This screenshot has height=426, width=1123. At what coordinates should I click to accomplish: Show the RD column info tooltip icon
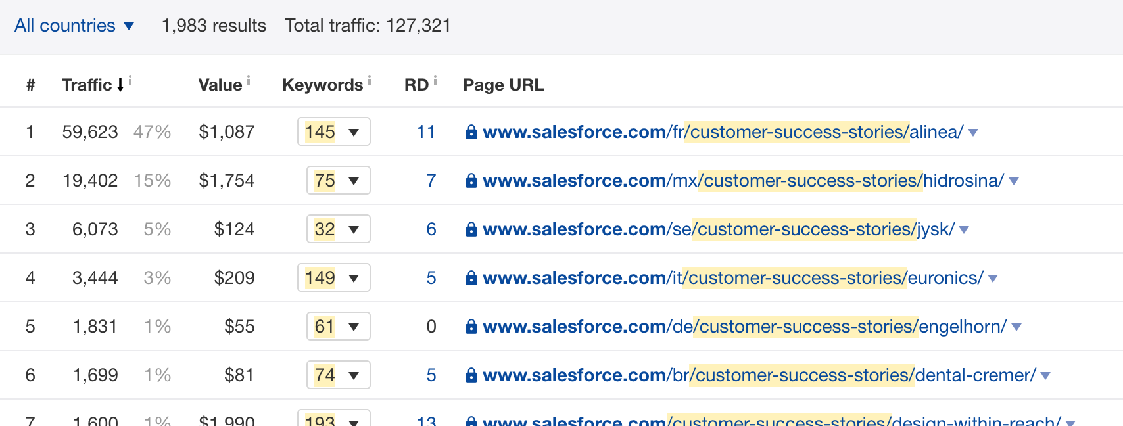tap(435, 80)
